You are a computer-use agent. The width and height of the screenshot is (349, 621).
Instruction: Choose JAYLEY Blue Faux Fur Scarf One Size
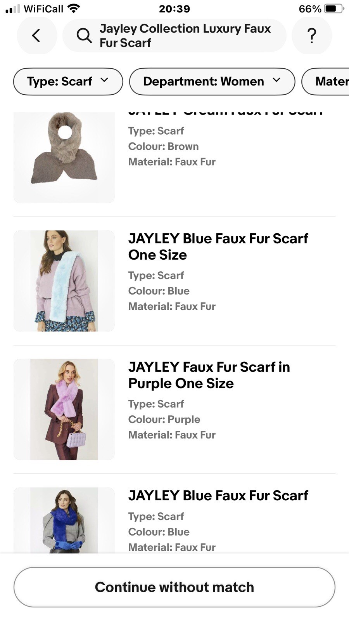[218, 247]
